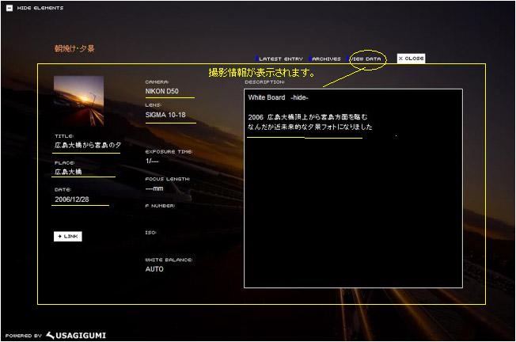
Task: Click the Powered By label
Action: 24,336
